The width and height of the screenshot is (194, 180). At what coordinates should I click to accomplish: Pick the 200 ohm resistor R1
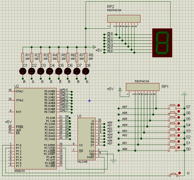pyautogui.click(x=23, y=58)
